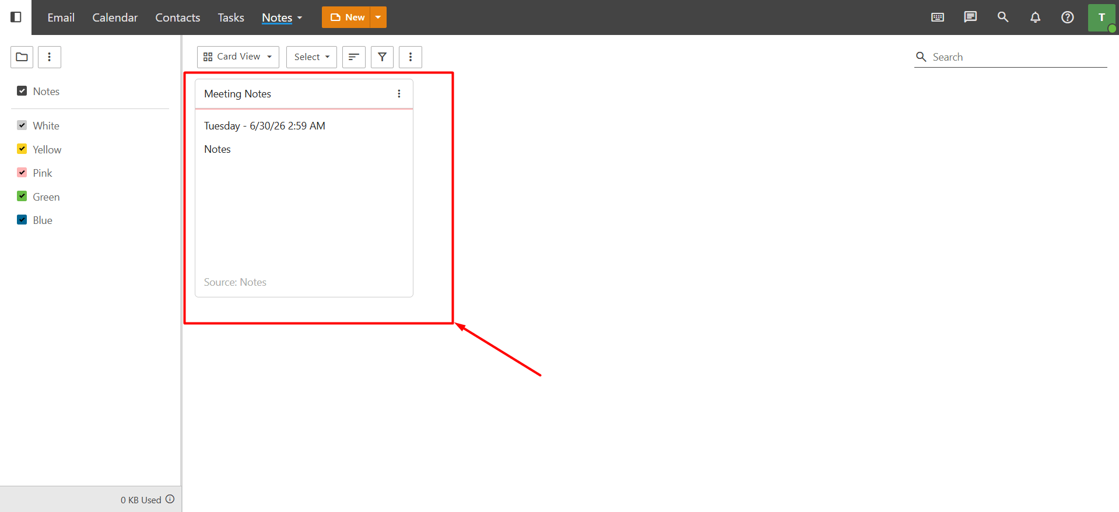This screenshot has width=1119, height=512.
Task: Go to Email section
Action: click(61, 17)
